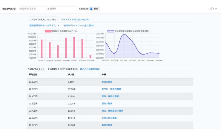Switch to the パートタイム求人 tab
This screenshot has height=136, width=221.
pyautogui.click(x=75, y=20)
